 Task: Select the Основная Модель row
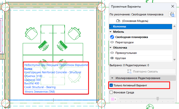click(x=141, y=21)
